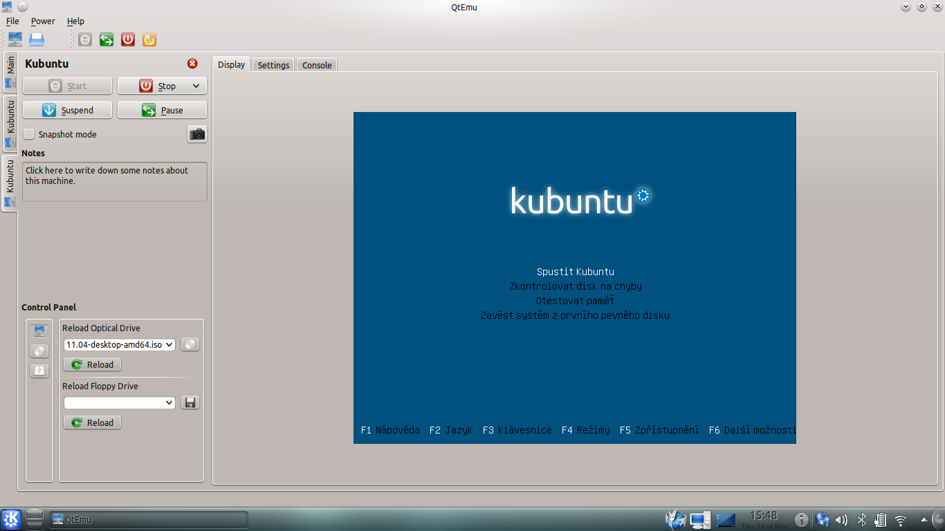Screen dimensions: 945x531
Task: Enable the Snapshot mode checkbox
Action: click(29, 134)
